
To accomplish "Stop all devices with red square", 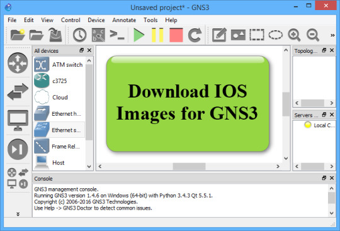I will [176, 35].
